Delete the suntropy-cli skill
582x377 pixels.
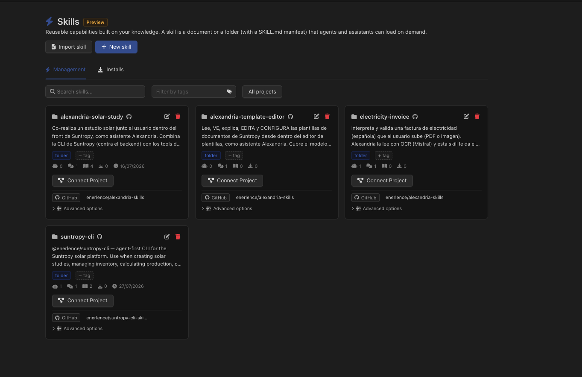click(178, 237)
